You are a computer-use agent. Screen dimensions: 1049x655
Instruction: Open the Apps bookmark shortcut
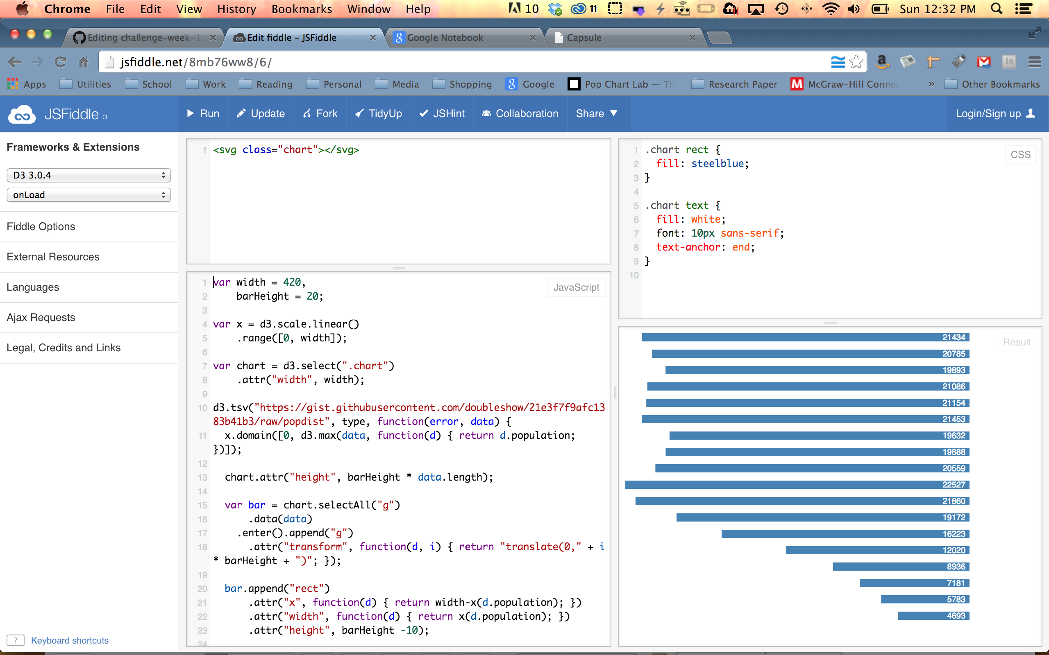[27, 84]
